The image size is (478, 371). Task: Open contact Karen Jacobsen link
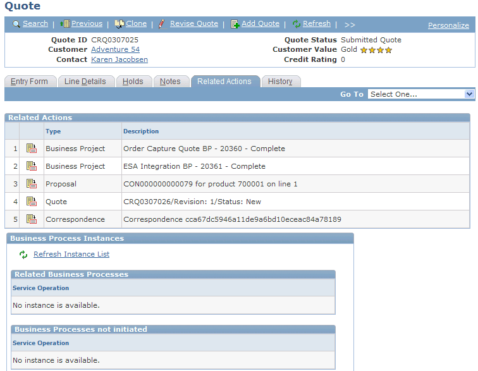click(120, 59)
